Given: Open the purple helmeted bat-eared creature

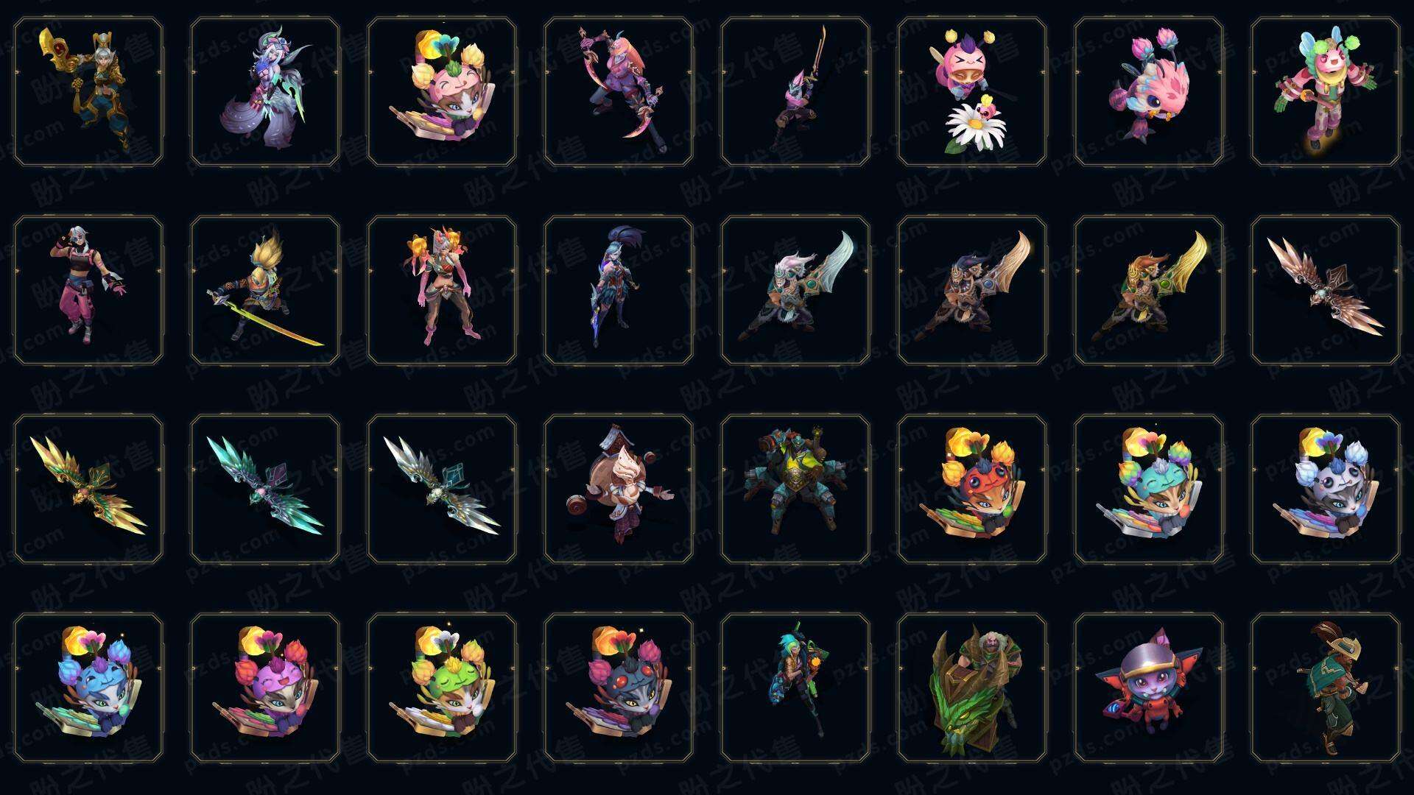Looking at the screenshot, I should point(1149,688).
